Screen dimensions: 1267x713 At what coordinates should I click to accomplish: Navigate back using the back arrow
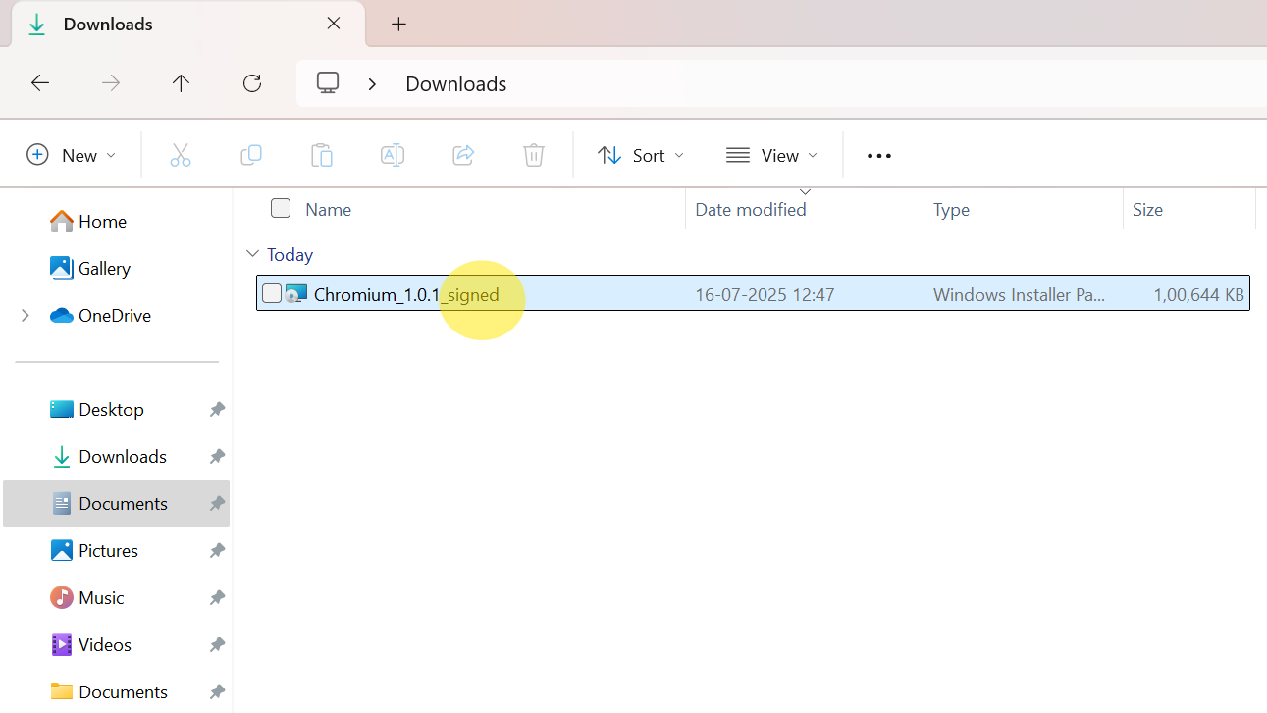(x=40, y=83)
